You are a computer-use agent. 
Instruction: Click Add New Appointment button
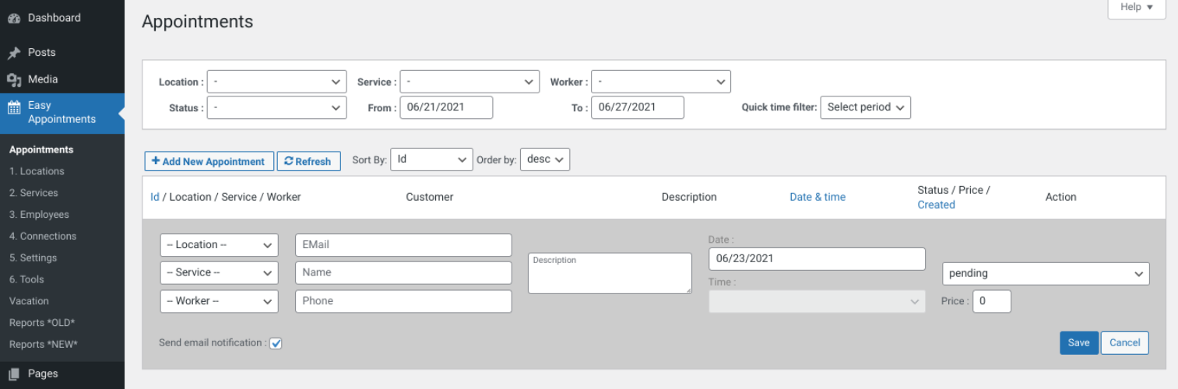209,161
